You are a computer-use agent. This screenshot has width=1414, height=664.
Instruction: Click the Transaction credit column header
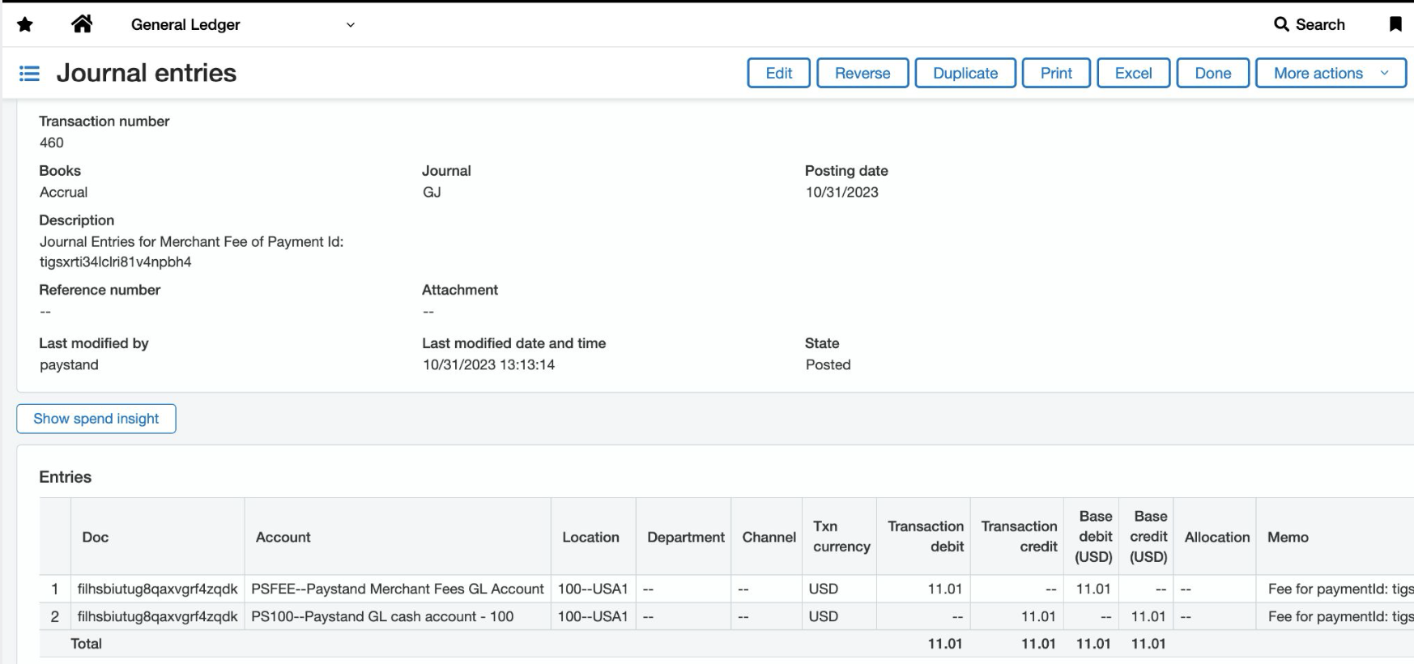pos(1019,536)
